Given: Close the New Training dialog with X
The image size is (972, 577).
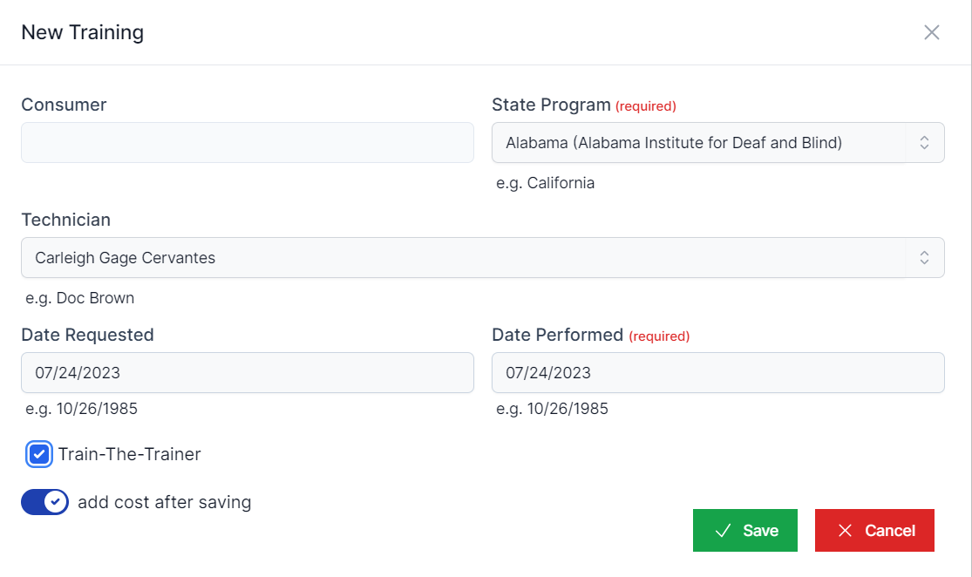Looking at the screenshot, I should tap(932, 33).
